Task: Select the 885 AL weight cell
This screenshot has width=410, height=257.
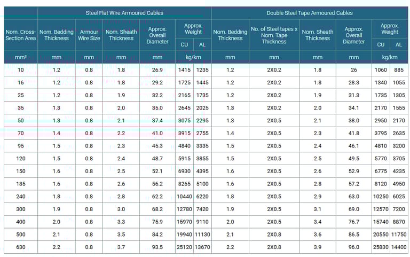Action: tap(399, 70)
